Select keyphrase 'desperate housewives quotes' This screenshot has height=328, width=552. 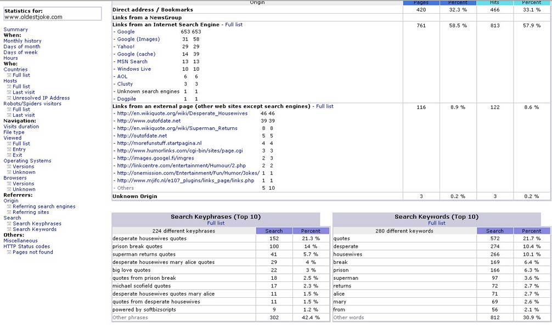[149, 239]
